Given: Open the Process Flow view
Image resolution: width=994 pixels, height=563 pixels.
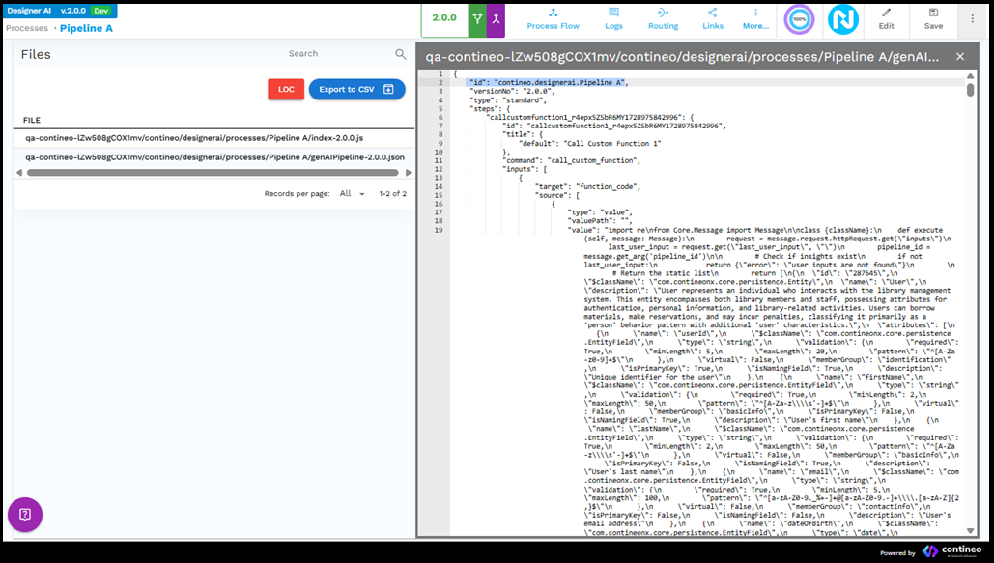Looking at the screenshot, I should point(553,18).
